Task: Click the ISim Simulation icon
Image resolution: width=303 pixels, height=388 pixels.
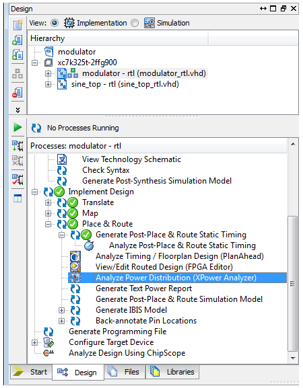Action: pyautogui.click(x=149, y=23)
